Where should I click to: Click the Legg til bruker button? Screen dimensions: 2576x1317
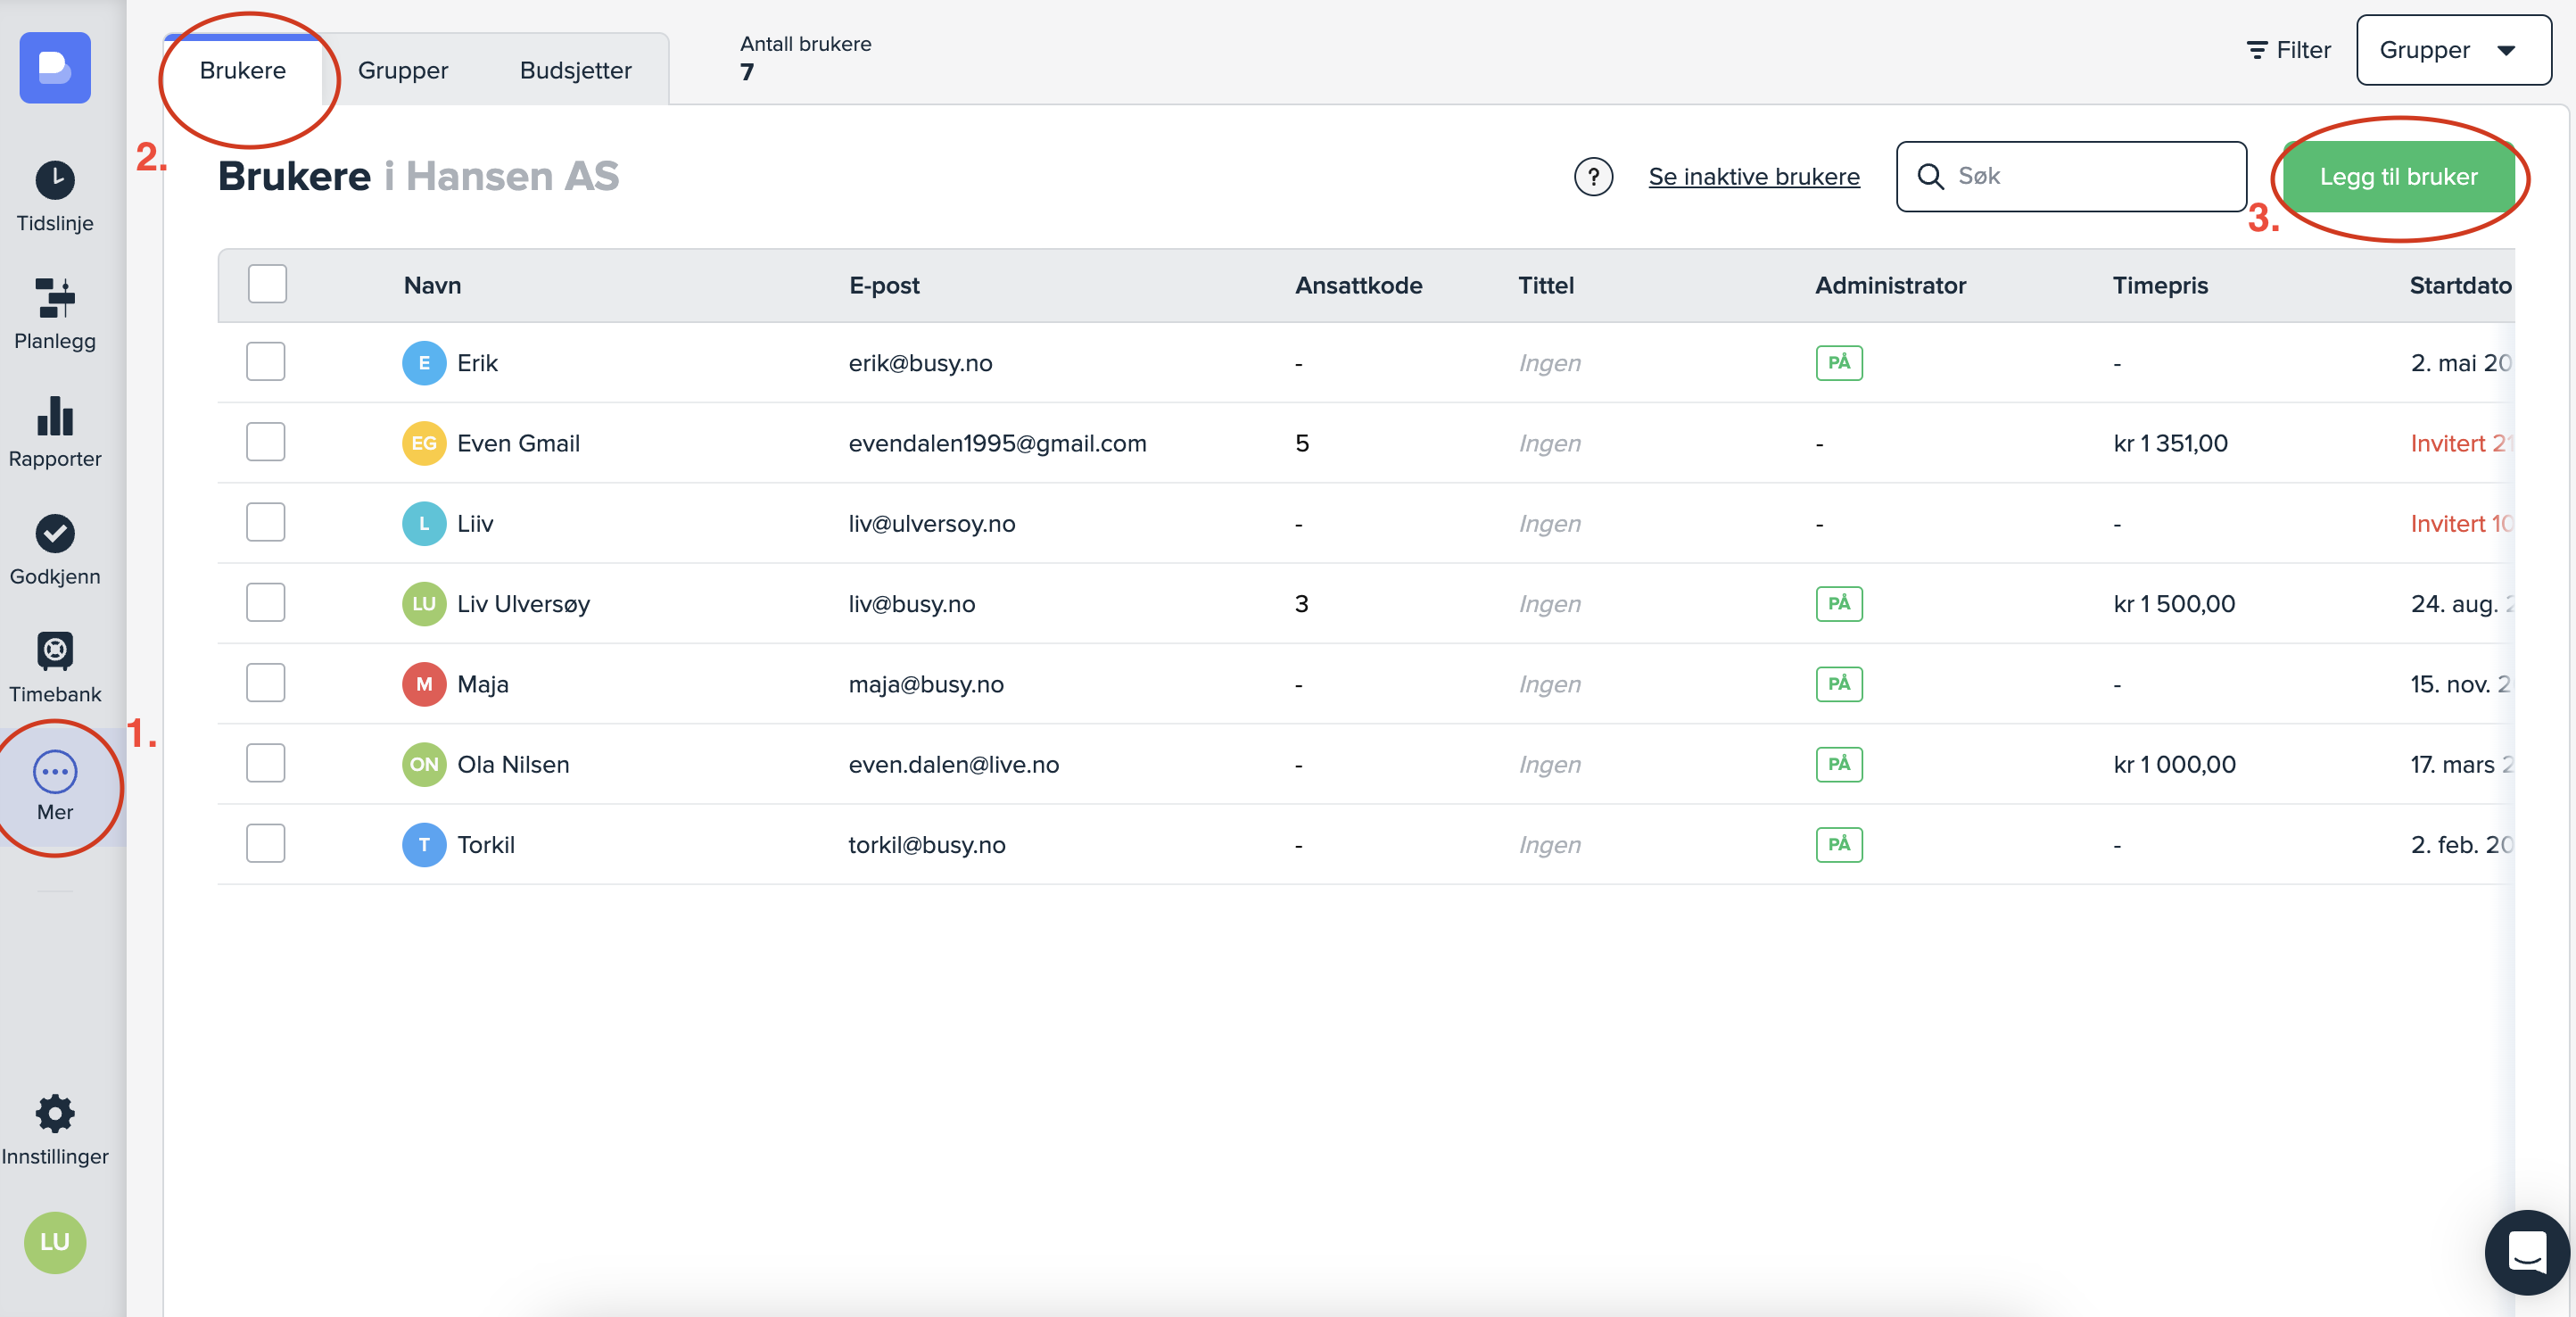point(2398,177)
